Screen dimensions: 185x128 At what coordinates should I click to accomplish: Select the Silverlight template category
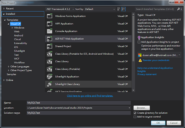[x=20, y=51]
